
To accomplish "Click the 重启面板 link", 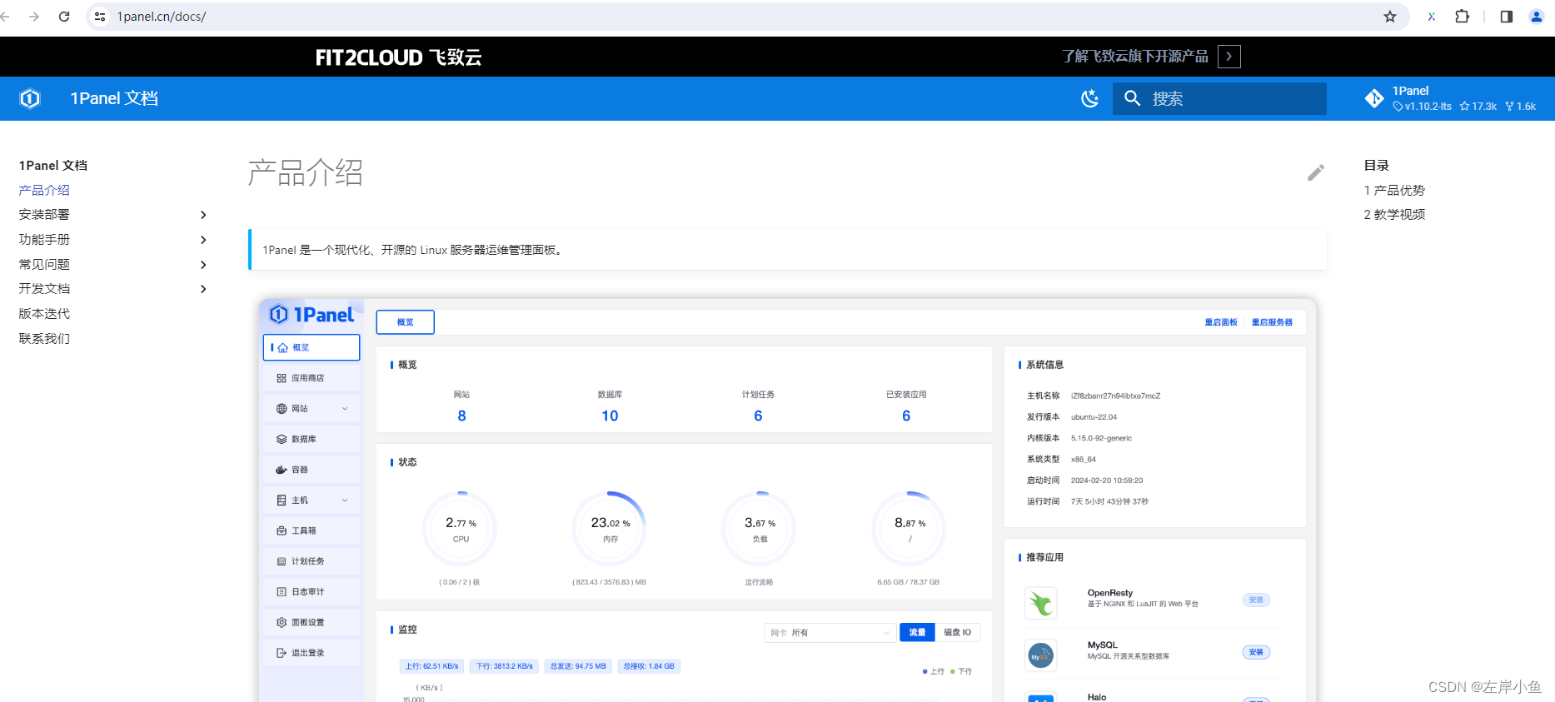I will tap(1221, 322).
